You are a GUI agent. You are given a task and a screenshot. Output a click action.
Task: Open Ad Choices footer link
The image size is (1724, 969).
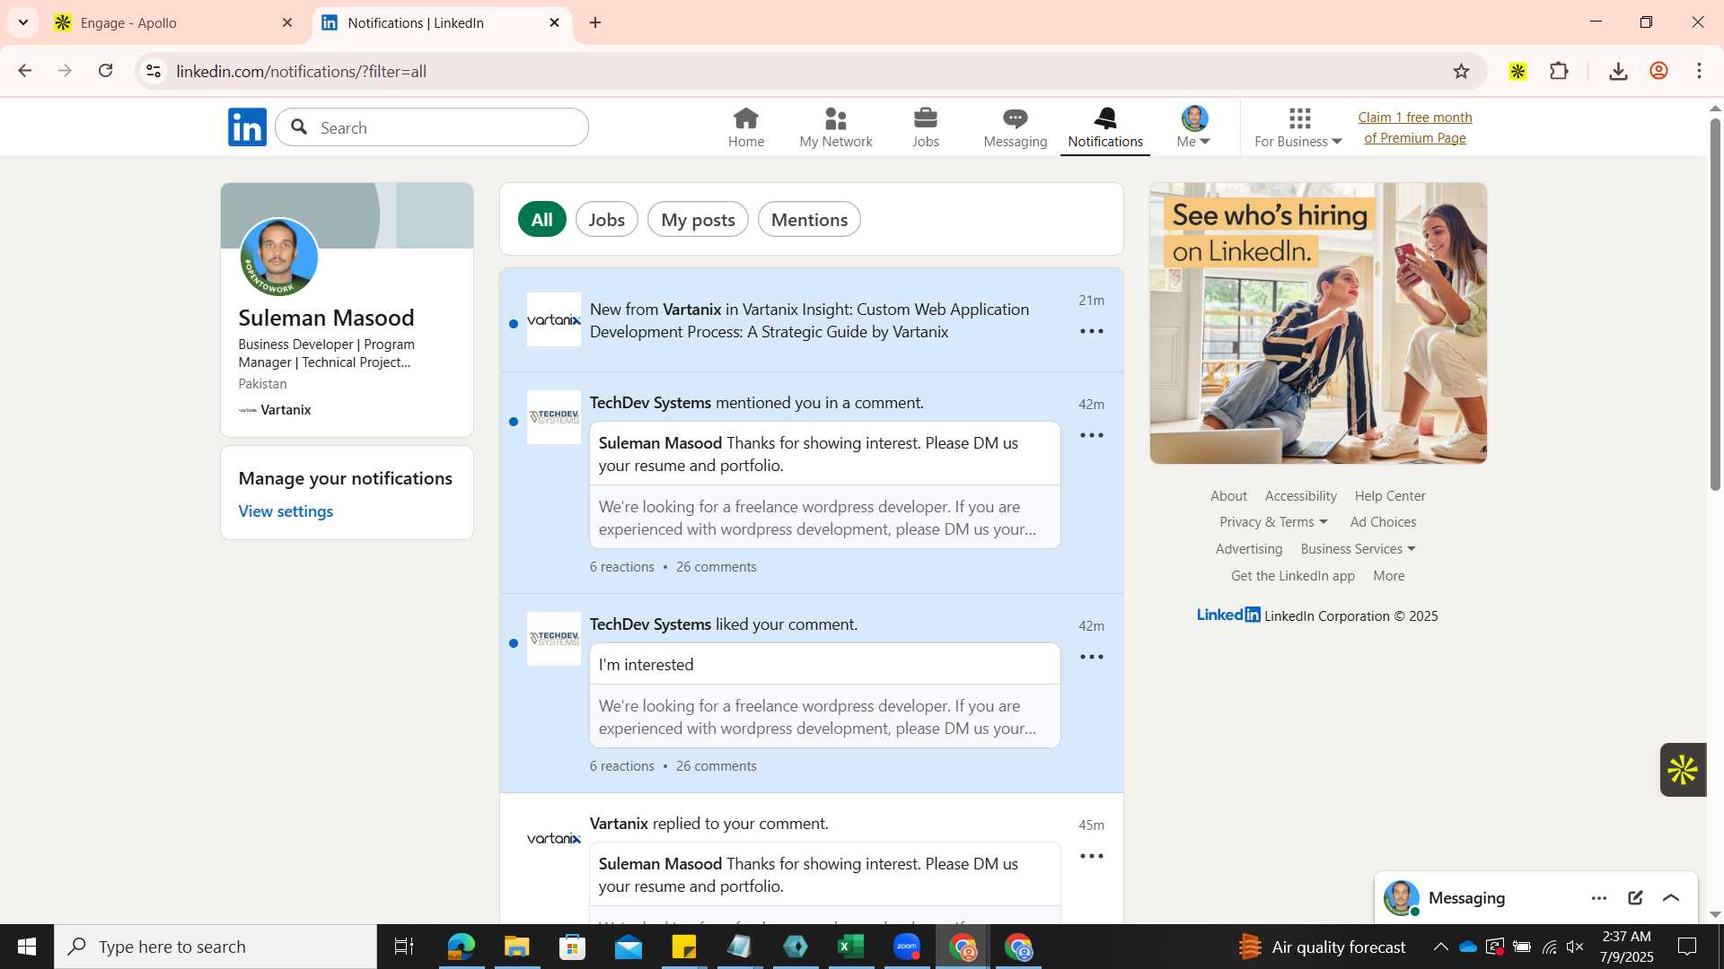[x=1383, y=522]
